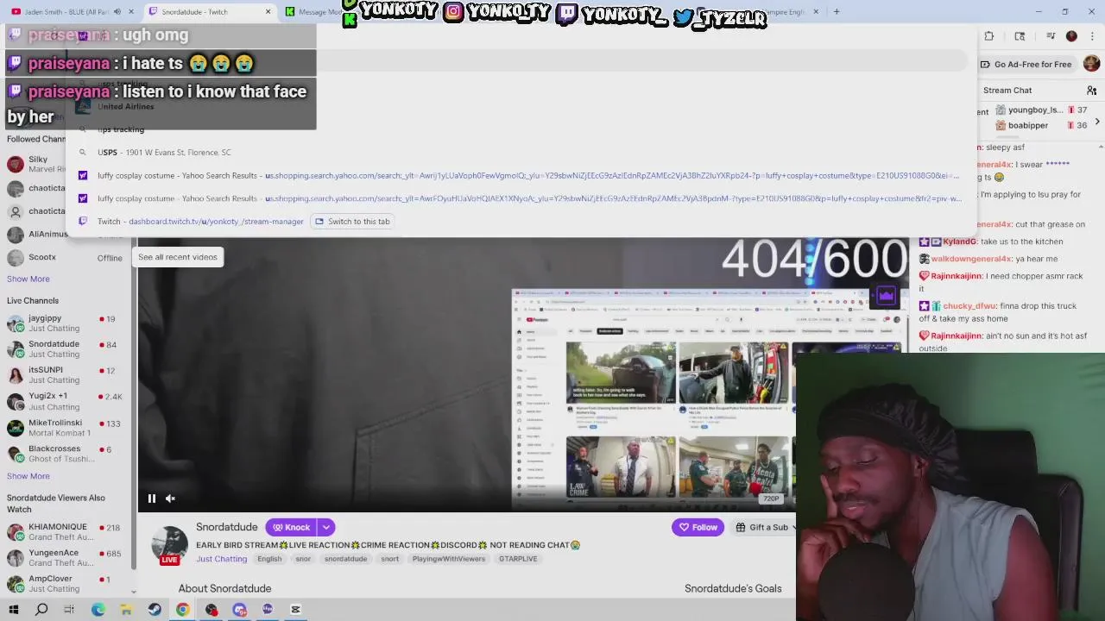1105x621 pixels.
Task: Open a new browser tab
Action: (837, 12)
